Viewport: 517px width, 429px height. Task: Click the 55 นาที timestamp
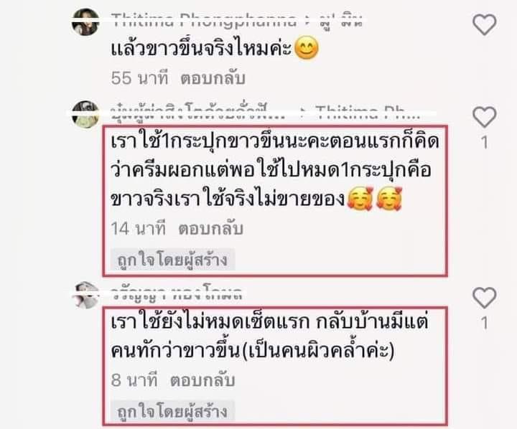(x=140, y=78)
